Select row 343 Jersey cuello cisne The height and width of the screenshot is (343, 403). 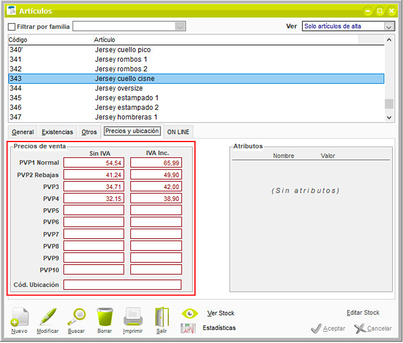[x=196, y=79]
